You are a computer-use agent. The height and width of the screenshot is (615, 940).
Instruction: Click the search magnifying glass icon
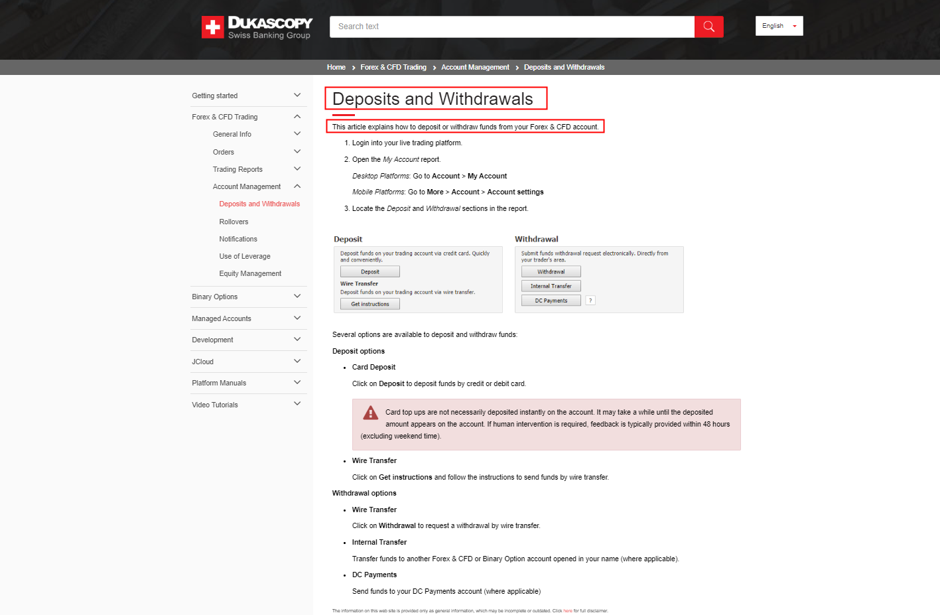coord(708,26)
